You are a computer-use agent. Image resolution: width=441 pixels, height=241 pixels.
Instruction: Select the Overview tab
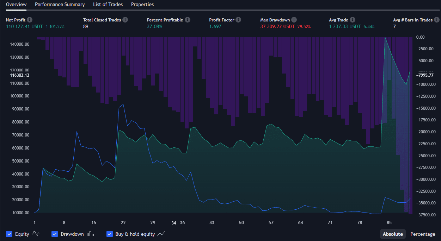point(16,5)
